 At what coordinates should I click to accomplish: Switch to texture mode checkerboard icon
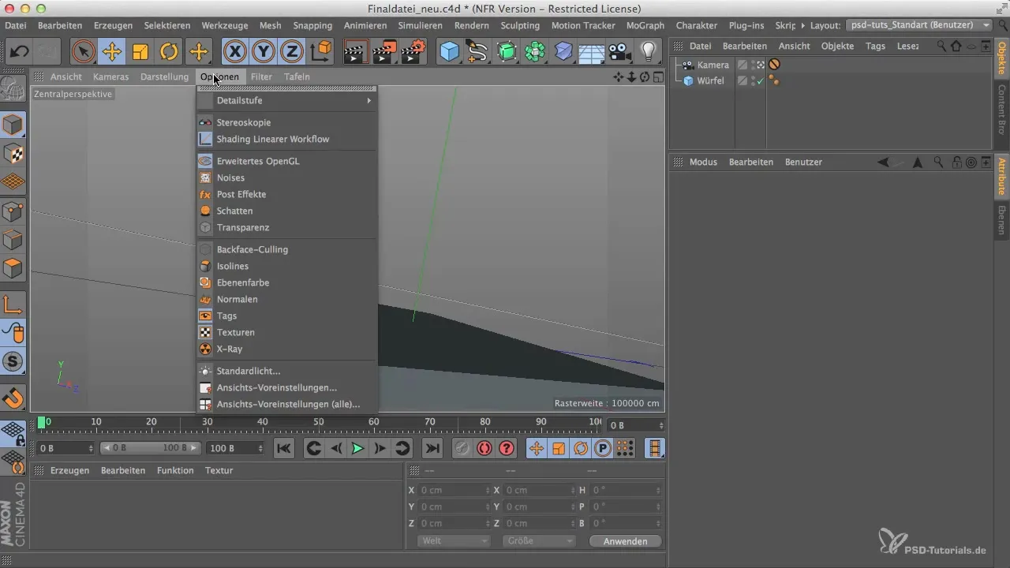13,154
